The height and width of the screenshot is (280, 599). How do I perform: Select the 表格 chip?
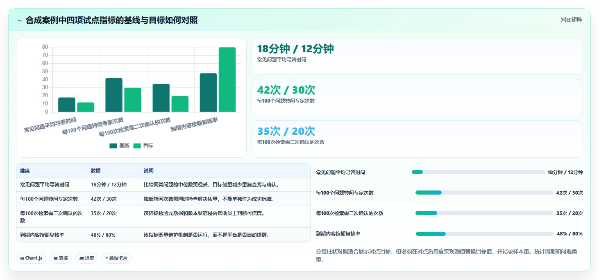click(x=61, y=258)
